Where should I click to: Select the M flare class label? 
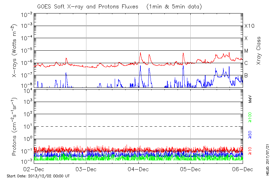point(246,51)
